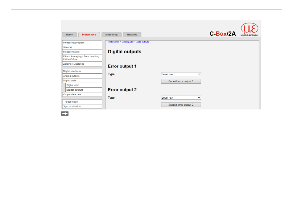The width and height of the screenshot is (293, 205).
Task: Select Zeroing / Mastering sidebar entry
Action: [x=82, y=64]
